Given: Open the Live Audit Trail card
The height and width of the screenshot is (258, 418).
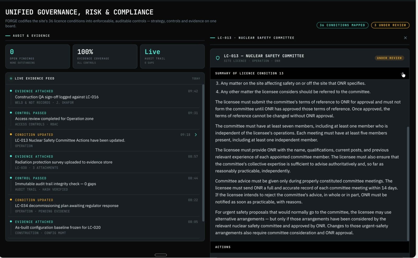Looking at the screenshot, I should tap(172, 56).
